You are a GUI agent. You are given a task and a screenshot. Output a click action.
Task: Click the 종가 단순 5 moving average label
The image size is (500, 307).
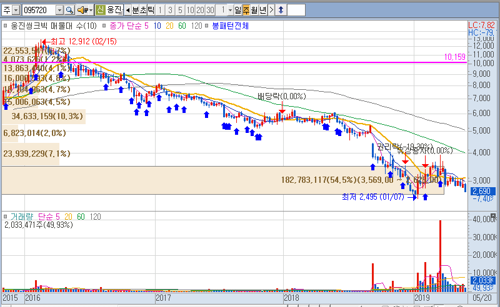coord(129,26)
